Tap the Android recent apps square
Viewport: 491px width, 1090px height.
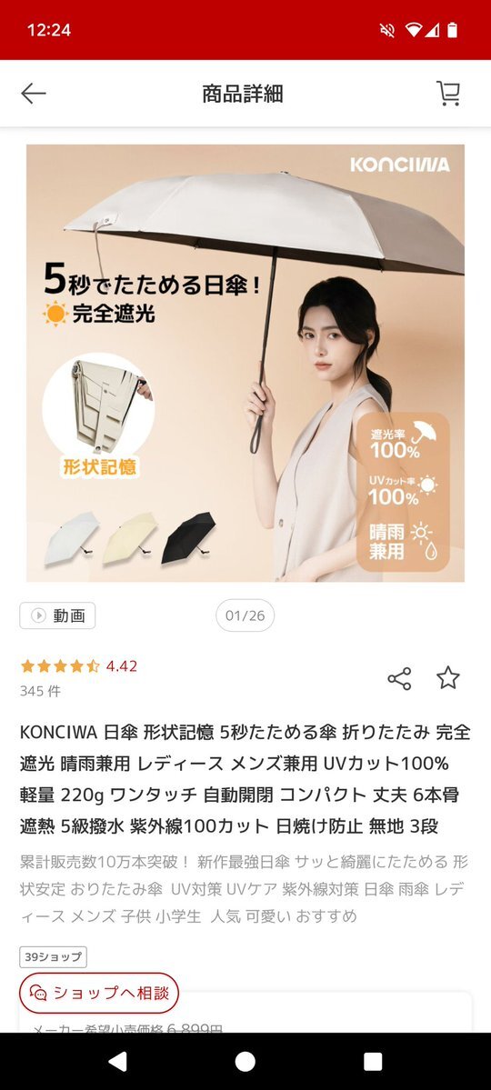tap(373, 1061)
